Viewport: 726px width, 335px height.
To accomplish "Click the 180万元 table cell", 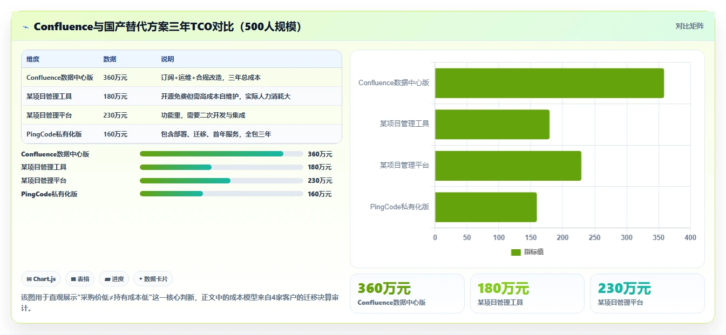I will pyautogui.click(x=115, y=97).
